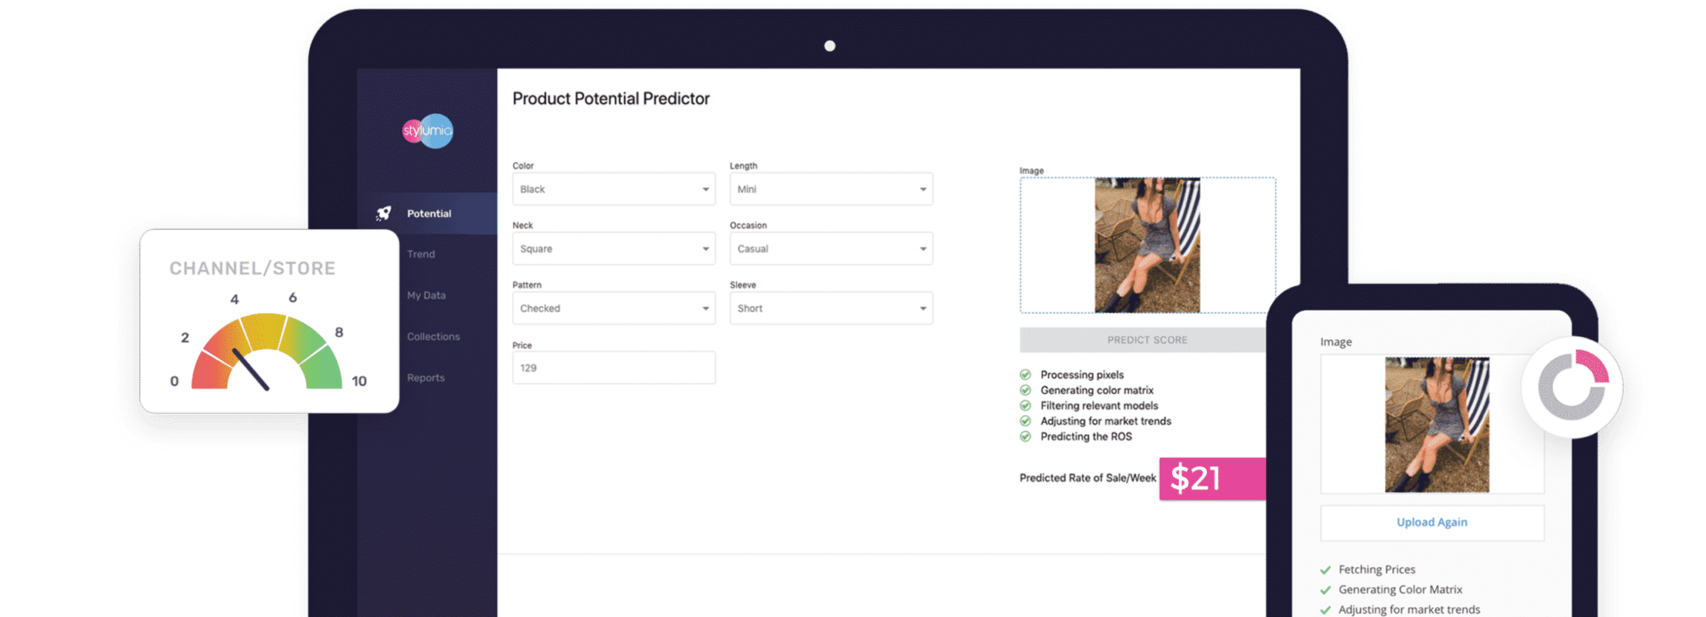Click the channel/store gauge needle
This screenshot has height=617, width=1706.
[251, 370]
